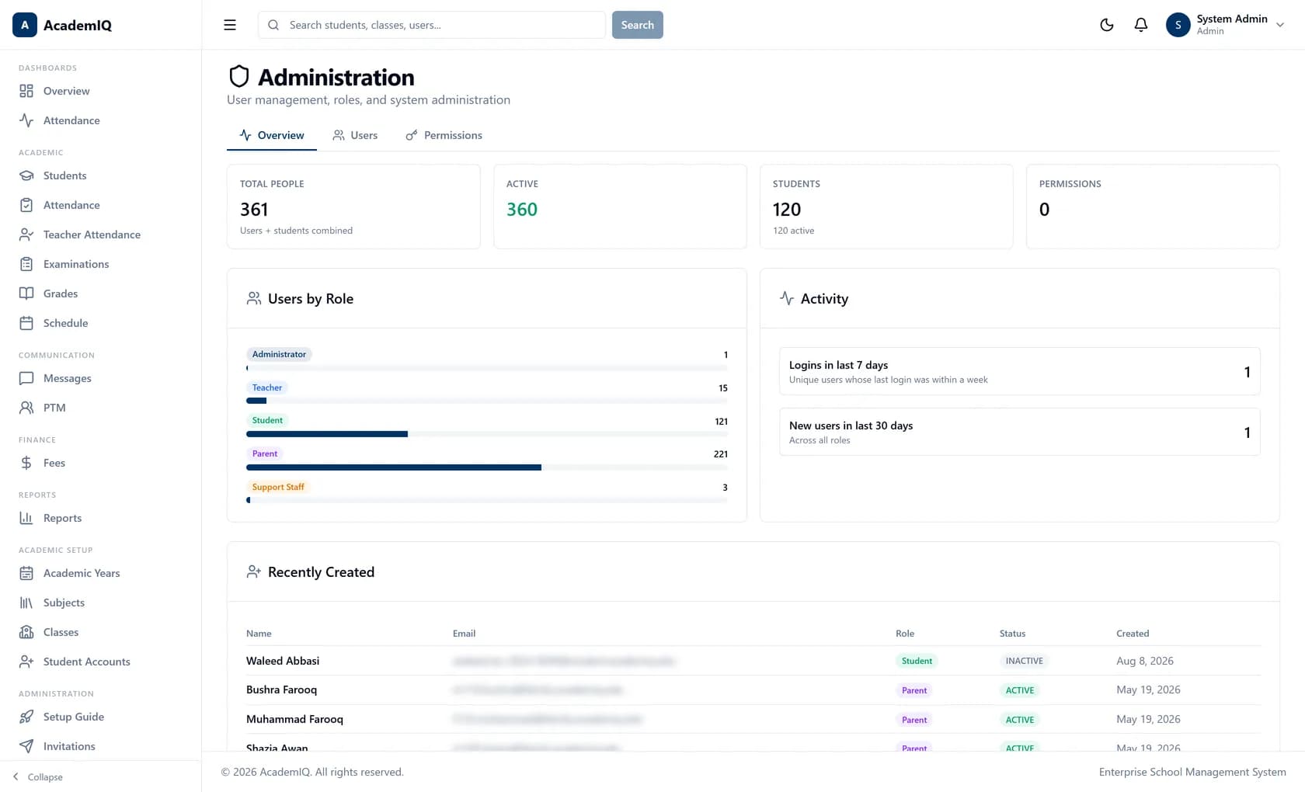The width and height of the screenshot is (1305, 792).
Task: Switch to dark mode via moon icon
Action: [x=1107, y=25]
